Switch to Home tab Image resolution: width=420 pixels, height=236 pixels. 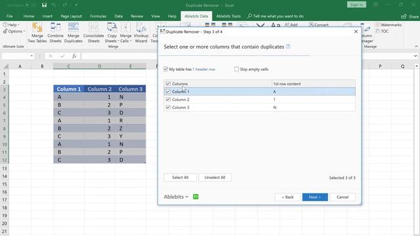coord(29,16)
